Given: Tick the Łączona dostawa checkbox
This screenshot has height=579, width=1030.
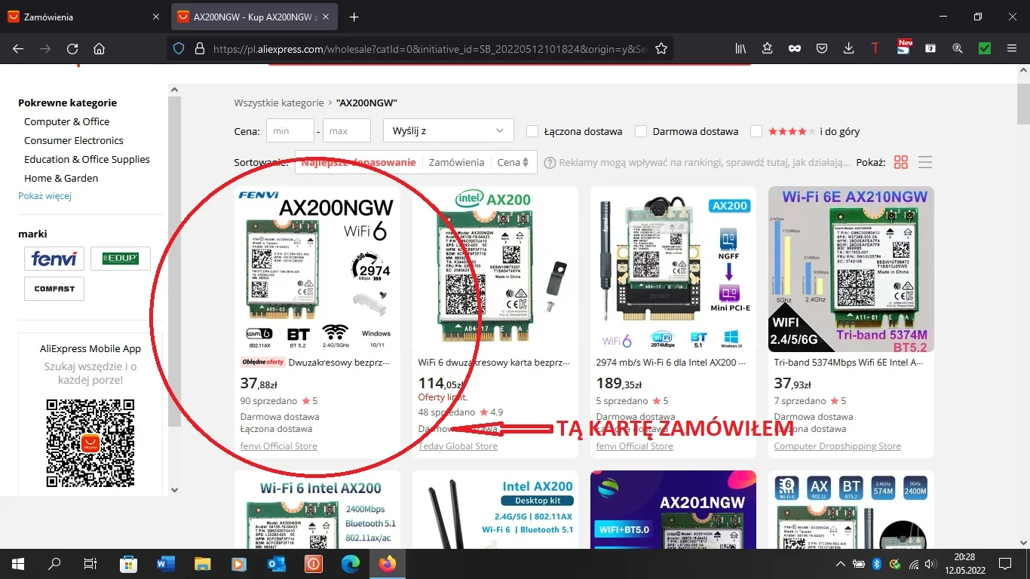Looking at the screenshot, I should (532, 131).
